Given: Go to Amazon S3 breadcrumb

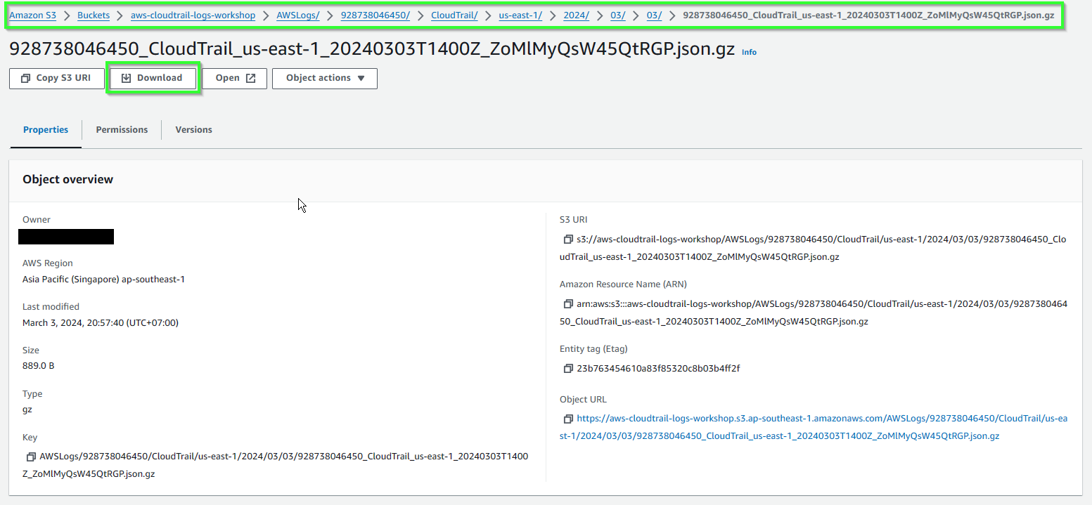Looking at the screenshot, I should point(33,15).
